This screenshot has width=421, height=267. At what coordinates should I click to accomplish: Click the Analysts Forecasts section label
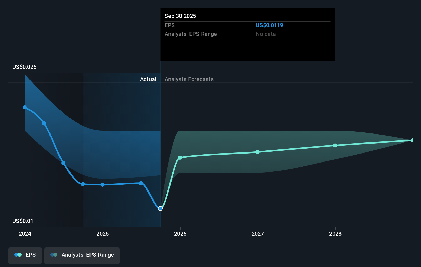[189, 79]
